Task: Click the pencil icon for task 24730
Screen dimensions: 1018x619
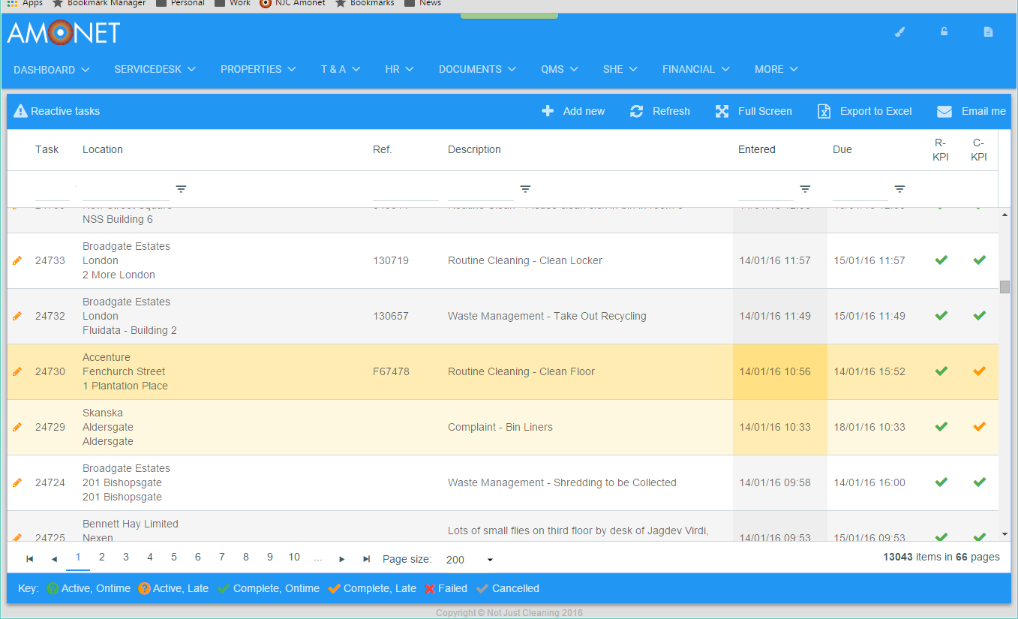Action: pos(17,371)
